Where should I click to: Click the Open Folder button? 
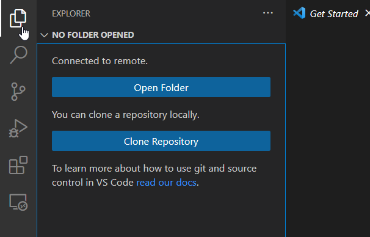click(x=161, y=87)
